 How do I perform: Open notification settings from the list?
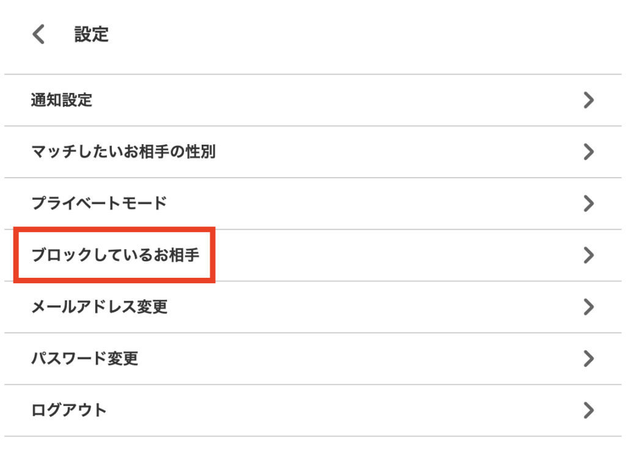click(x=61, y=100)
